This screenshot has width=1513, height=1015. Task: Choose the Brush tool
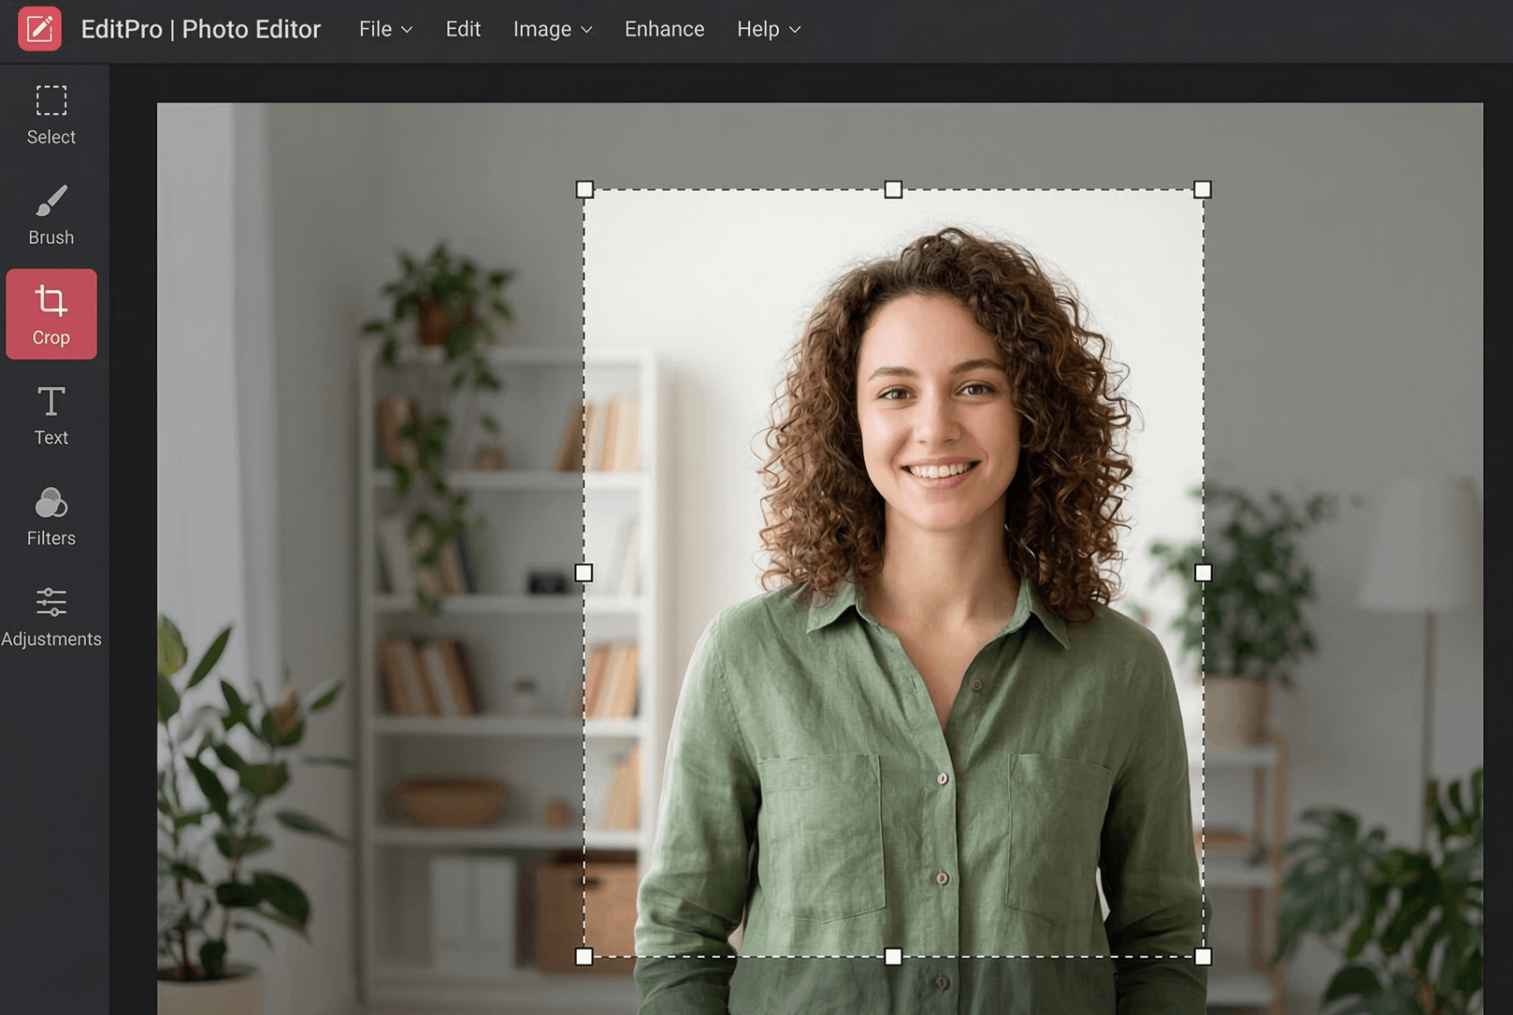(51, 215)
